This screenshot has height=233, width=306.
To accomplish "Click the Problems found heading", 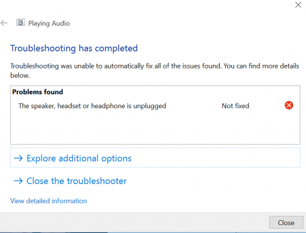I will click(37, 92).
